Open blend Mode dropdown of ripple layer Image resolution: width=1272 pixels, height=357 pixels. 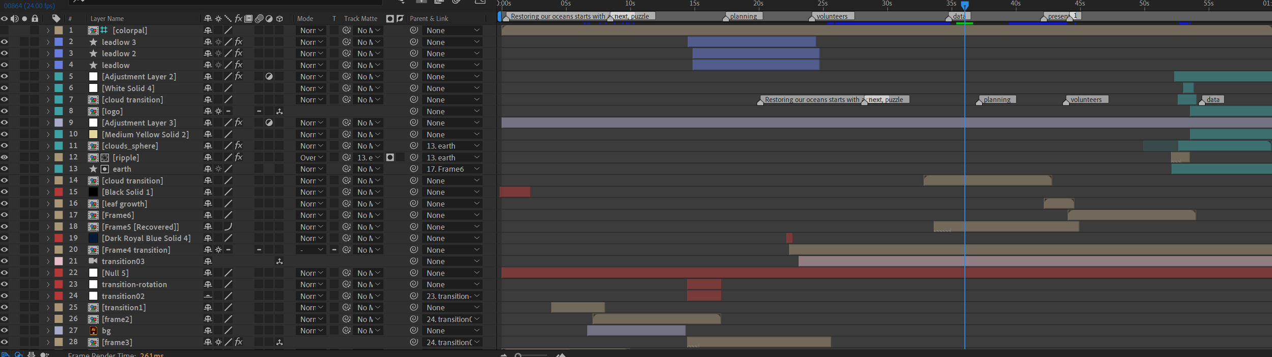pyautogui.click(x=311, y=157)
